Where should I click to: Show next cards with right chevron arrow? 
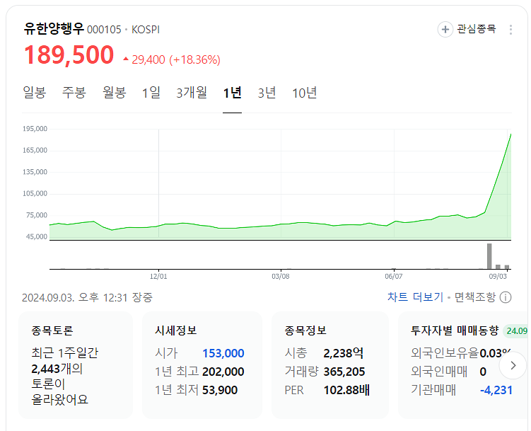pyautogui.click(x=513, y=365)
